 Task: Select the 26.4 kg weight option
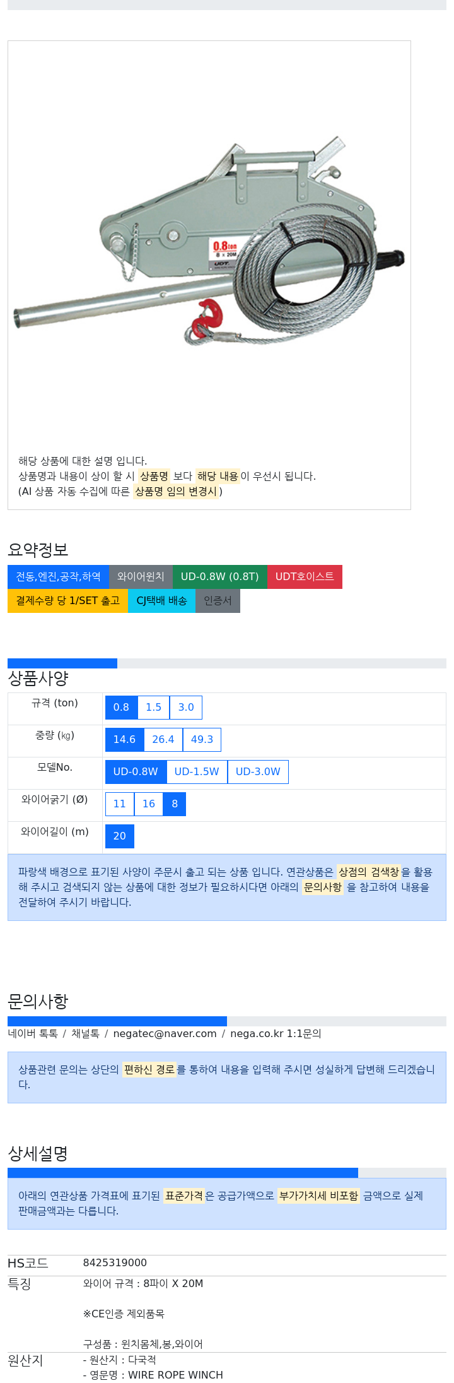click(163, 740)
